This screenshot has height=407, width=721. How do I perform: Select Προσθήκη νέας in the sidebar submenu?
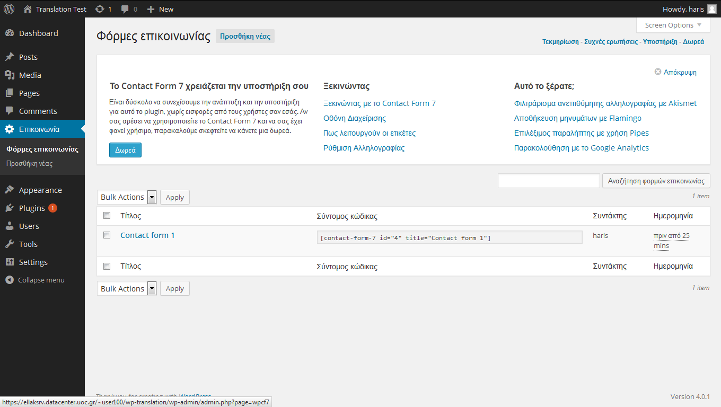pyautogui.click(x=30, y=163)
